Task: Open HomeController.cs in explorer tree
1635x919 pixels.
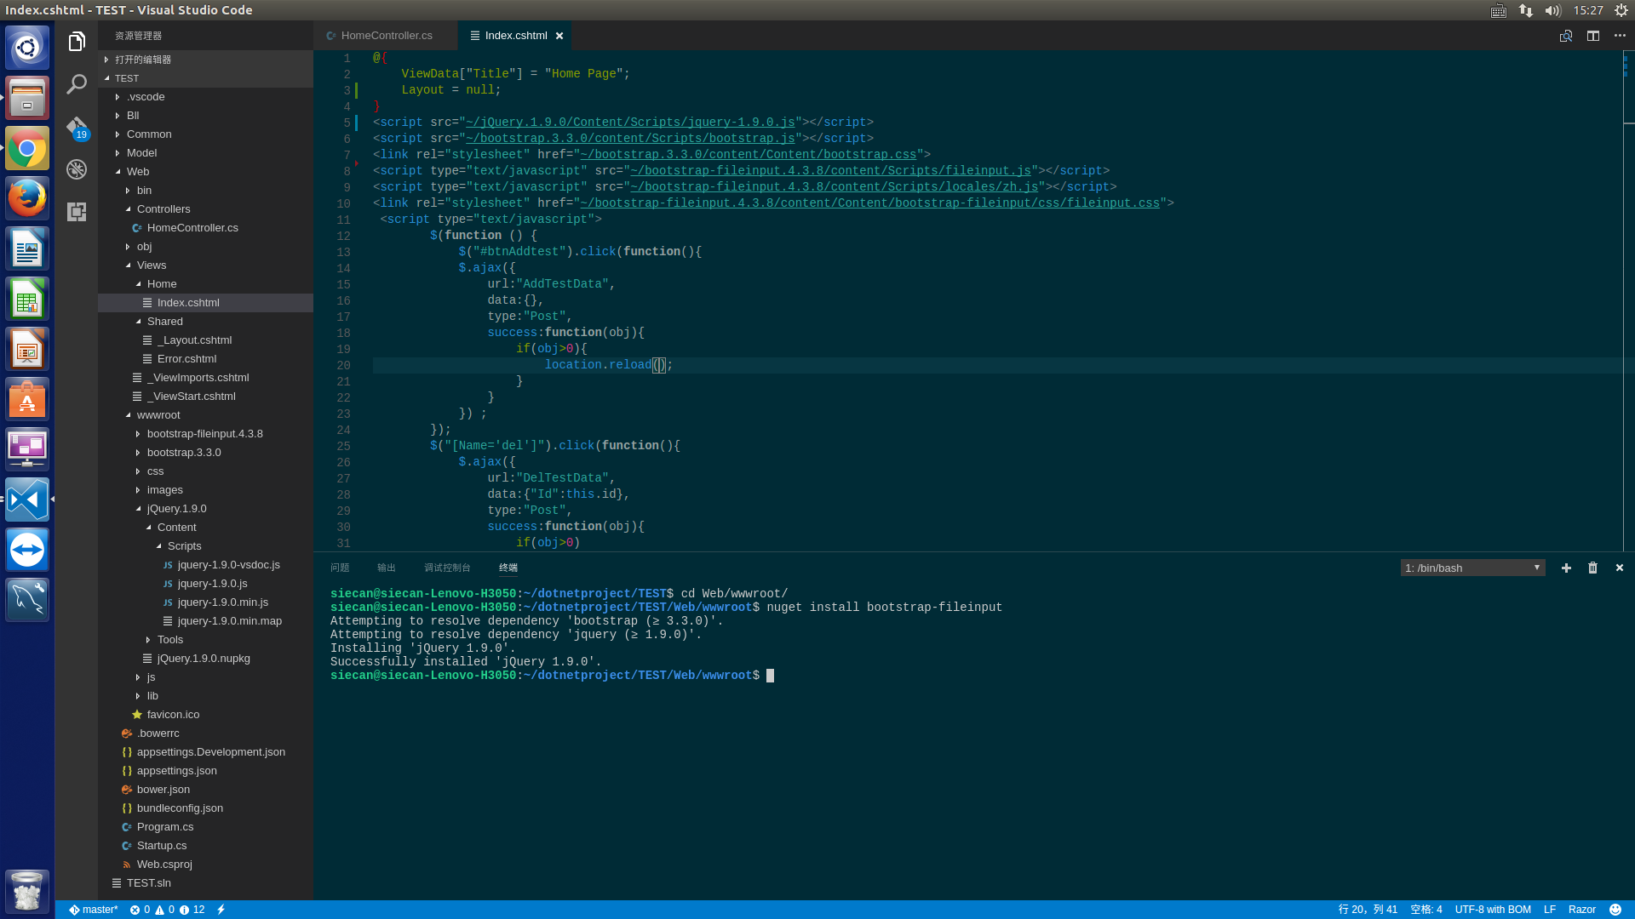Action: click(205, 228)
